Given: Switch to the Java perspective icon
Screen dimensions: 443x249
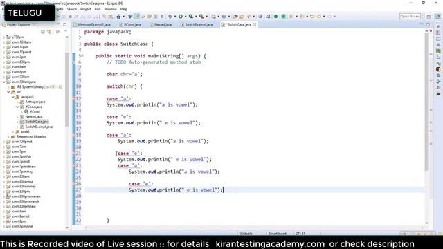Looking at the screenshot, I should point(437,17).
